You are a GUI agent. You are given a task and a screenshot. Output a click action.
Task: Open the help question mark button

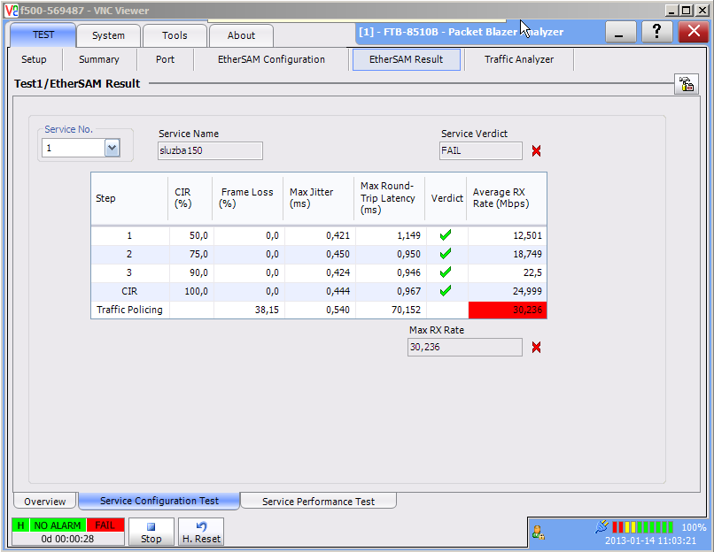(656, 32)
